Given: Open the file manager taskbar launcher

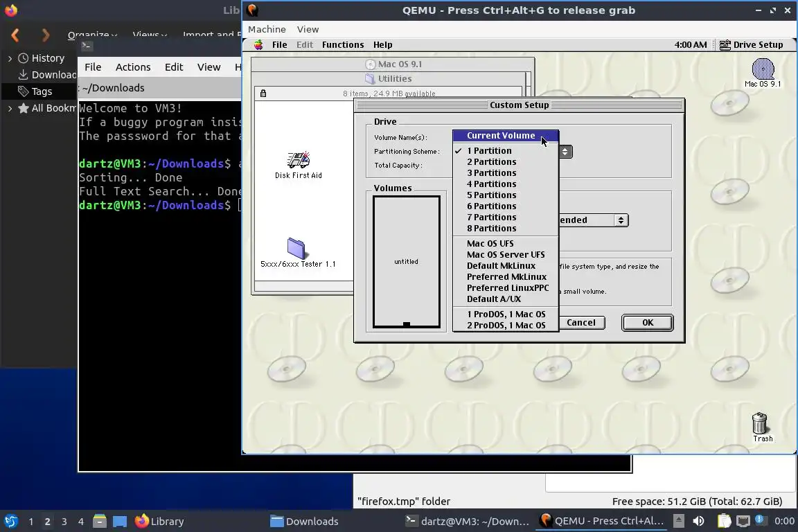Looking at the screenshot, I should pos(99,522).
